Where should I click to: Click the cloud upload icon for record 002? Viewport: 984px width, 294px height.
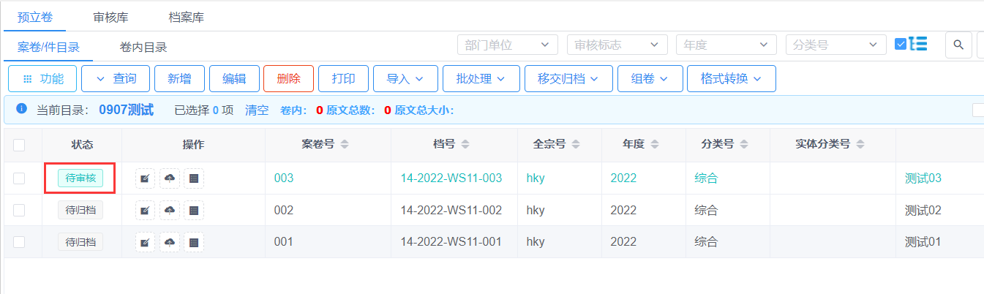point(170,211)
